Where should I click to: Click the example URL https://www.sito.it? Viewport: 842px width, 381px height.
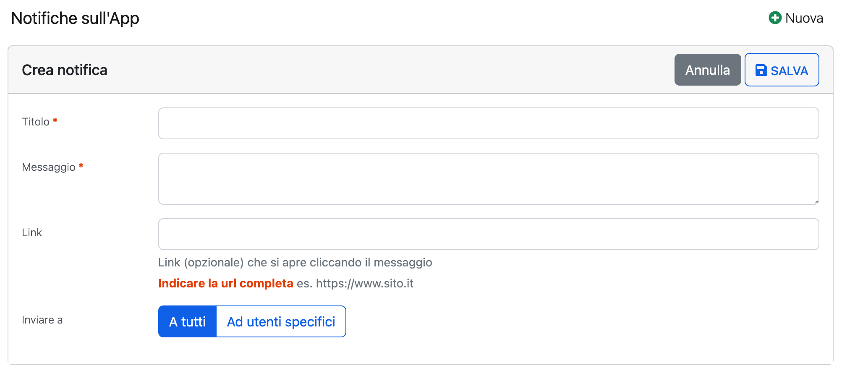coord(364,283)
